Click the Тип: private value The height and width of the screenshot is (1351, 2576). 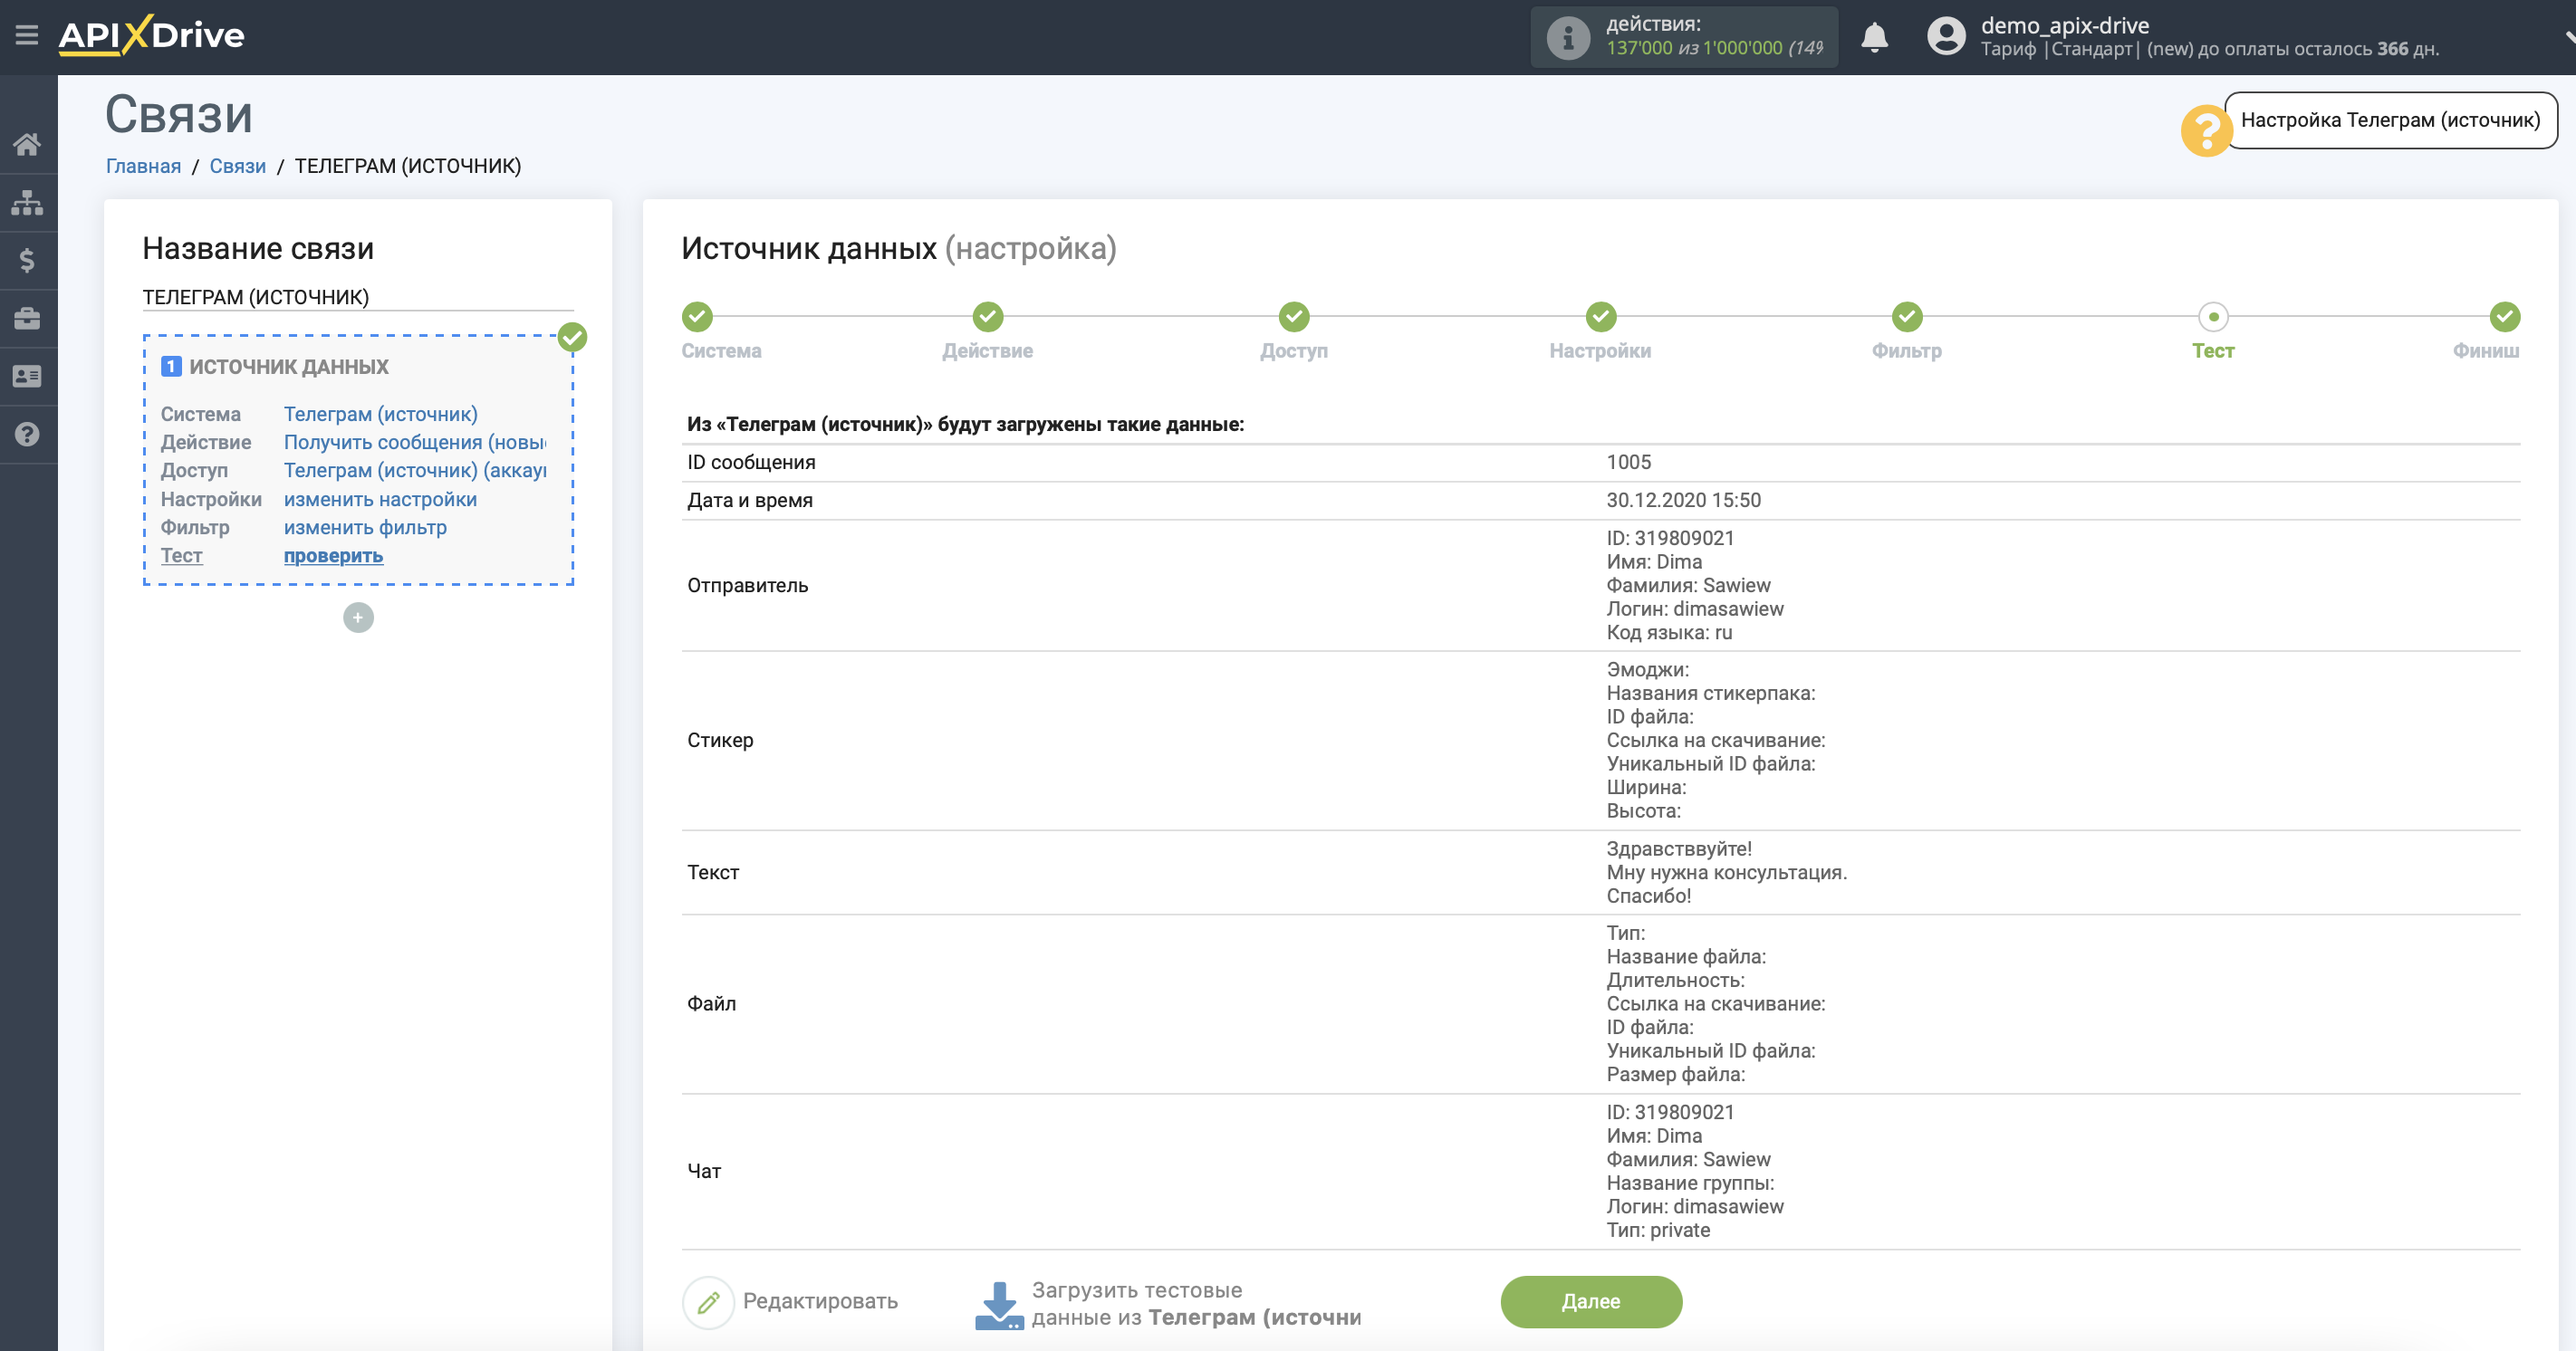1658,1230
